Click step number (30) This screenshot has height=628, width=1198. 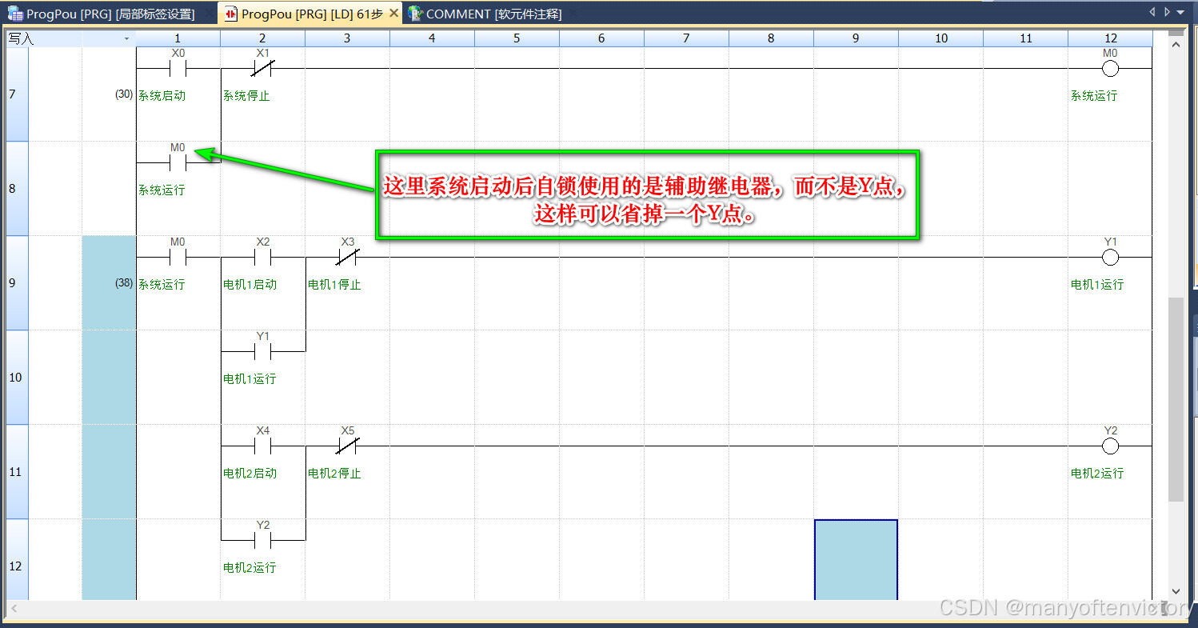[x=124, y=94]
